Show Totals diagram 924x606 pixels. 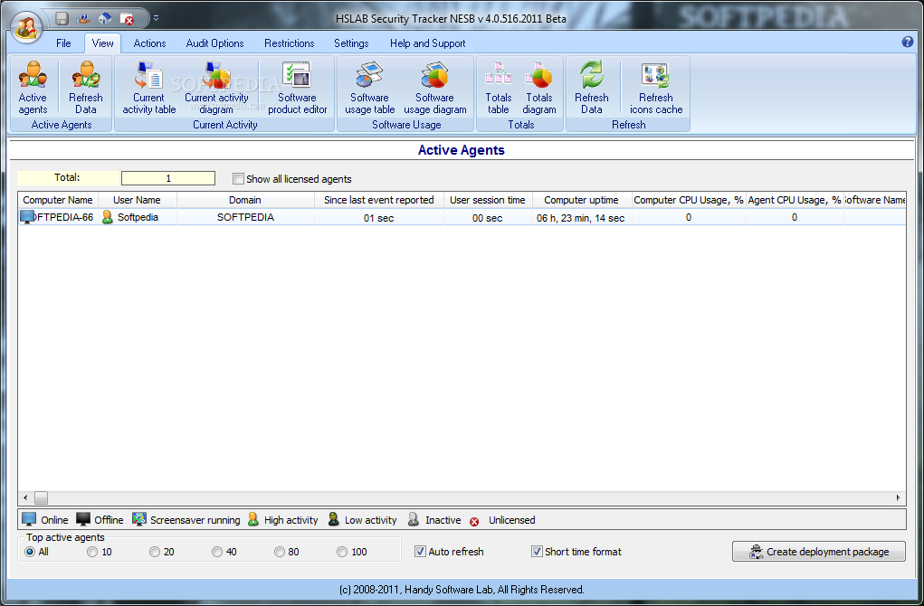coord(539,87)
